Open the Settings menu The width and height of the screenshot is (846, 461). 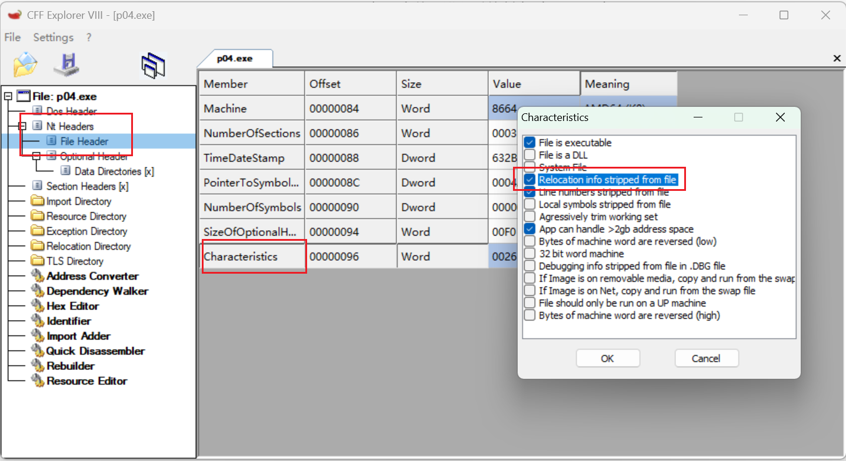[x=53, y=38]
